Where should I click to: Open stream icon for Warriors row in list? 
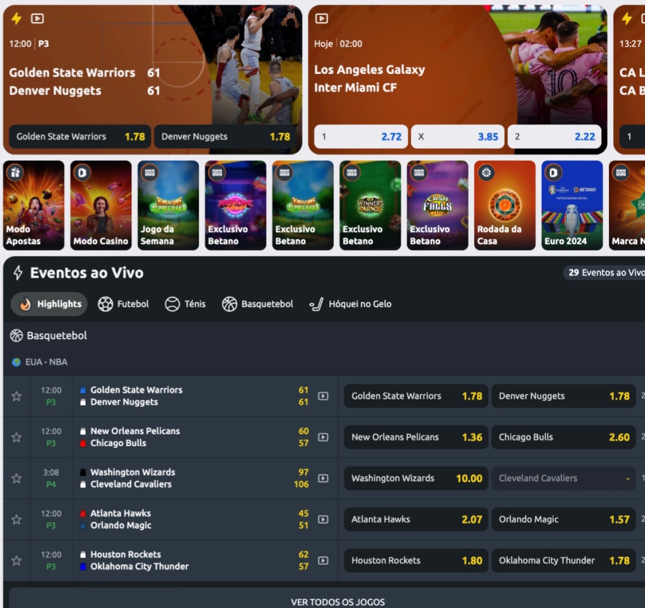click(323, 396)
